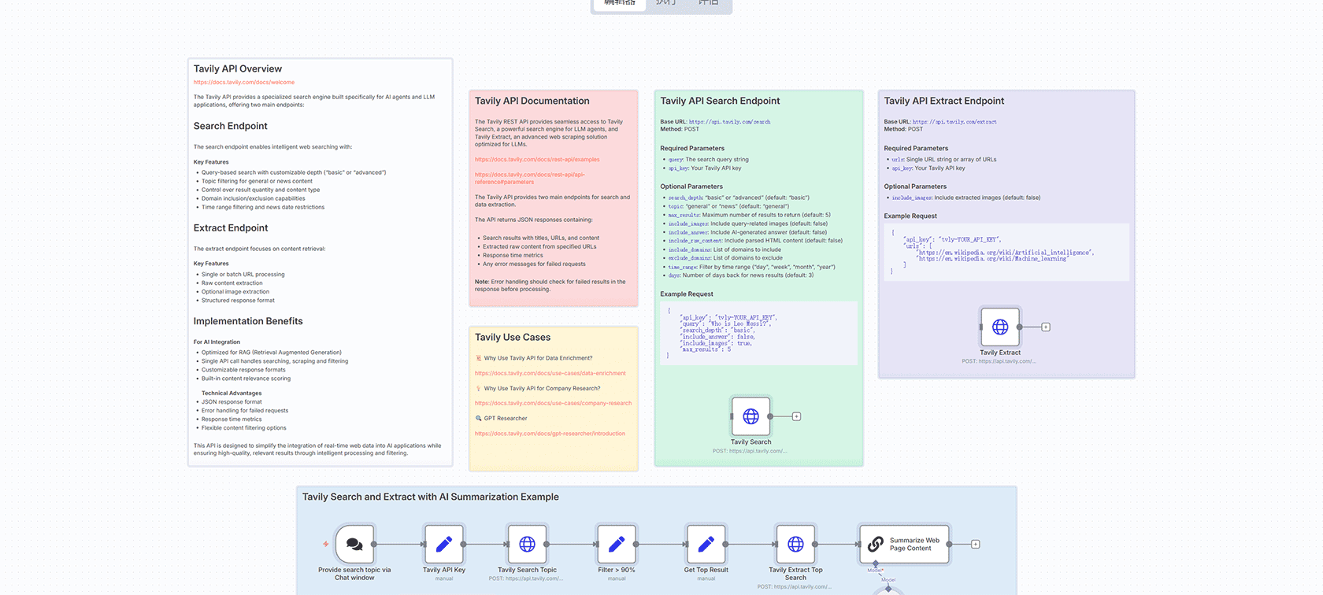
Task: Add a node after Summarize Web Page Content
Action: 975,544
